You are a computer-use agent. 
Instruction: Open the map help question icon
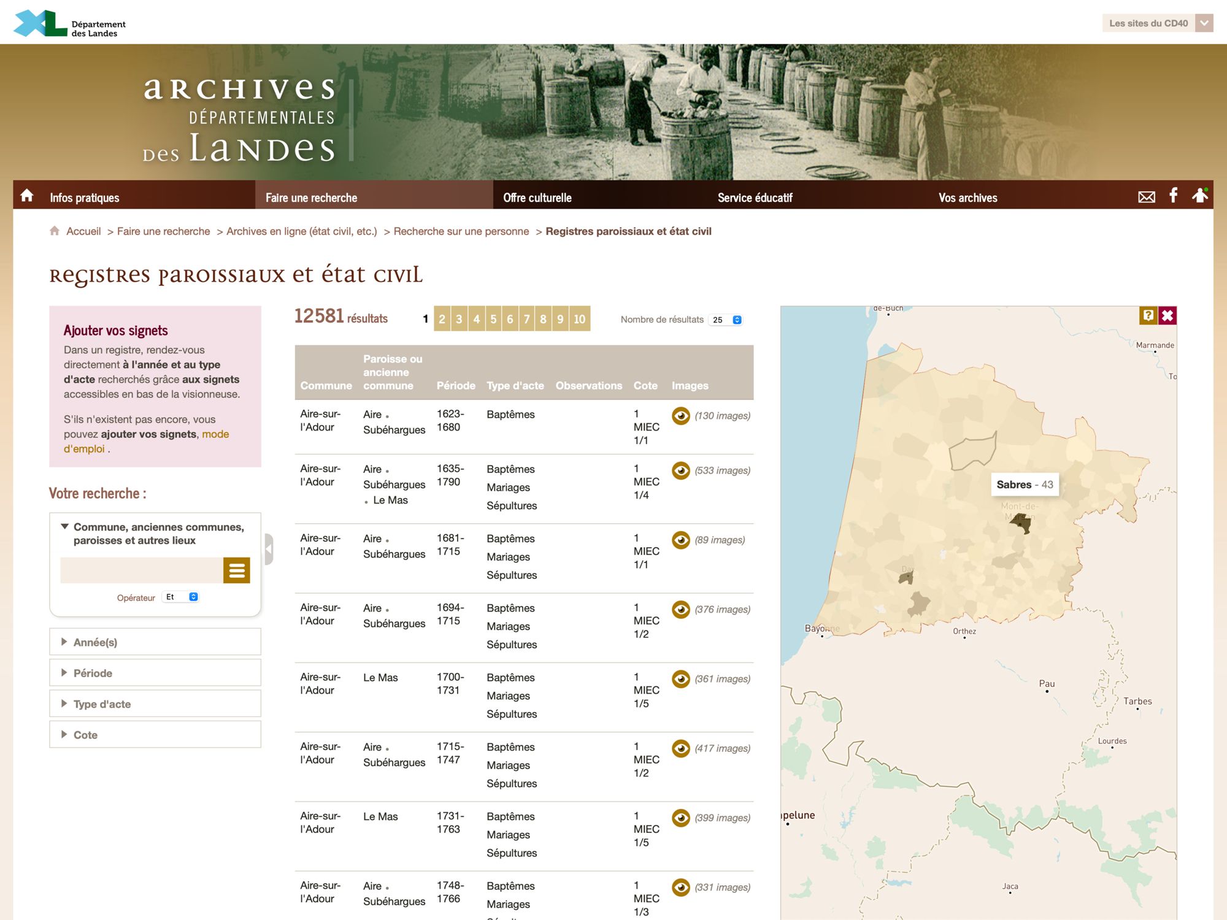[x=1148, y=315]
